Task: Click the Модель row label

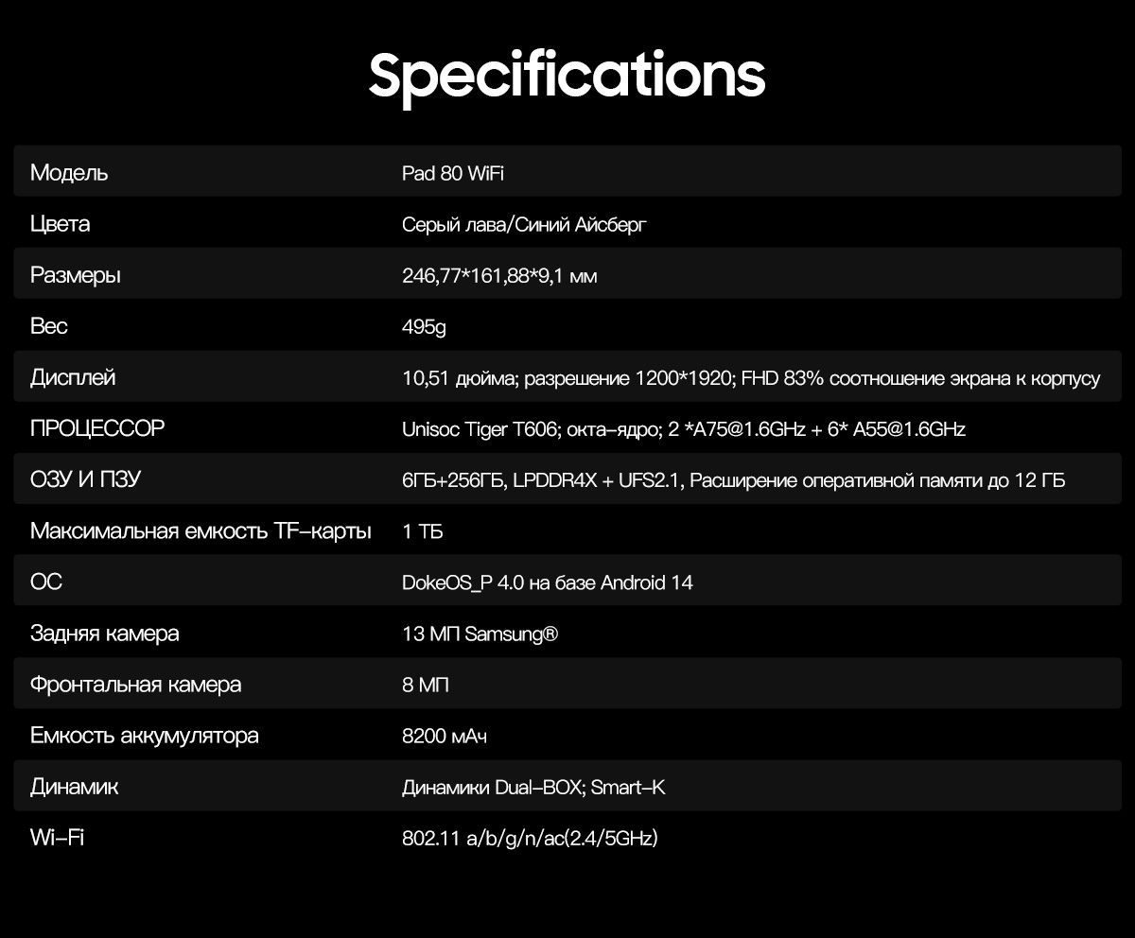Action: point(69,173)
